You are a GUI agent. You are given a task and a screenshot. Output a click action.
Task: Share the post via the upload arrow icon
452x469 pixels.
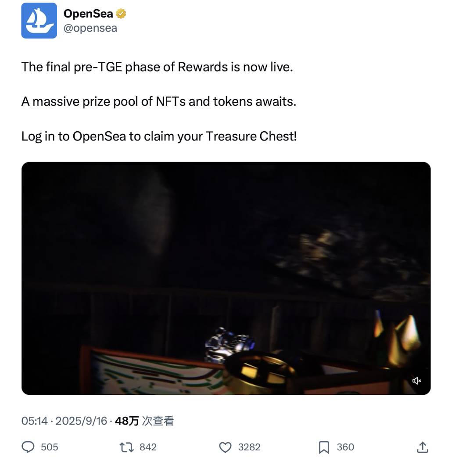tap(423, 447)
